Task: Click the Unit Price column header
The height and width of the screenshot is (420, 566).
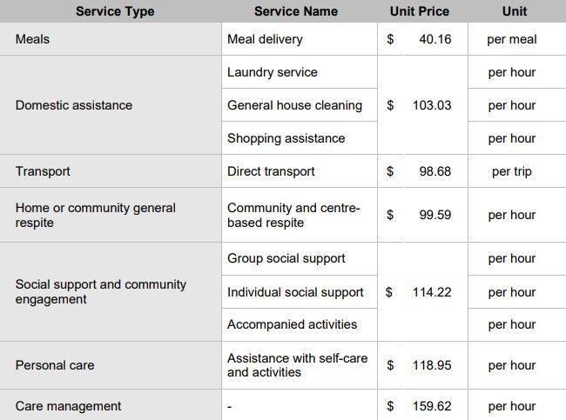Action: [x=420, y=11]
